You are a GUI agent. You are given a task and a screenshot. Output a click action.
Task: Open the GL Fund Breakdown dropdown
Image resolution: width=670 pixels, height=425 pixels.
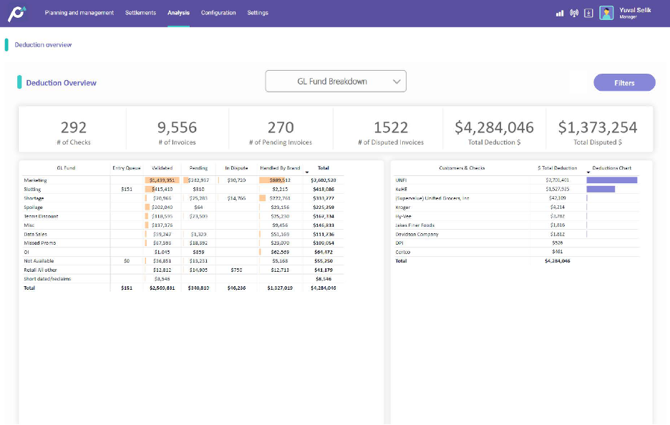coord(336,81)
